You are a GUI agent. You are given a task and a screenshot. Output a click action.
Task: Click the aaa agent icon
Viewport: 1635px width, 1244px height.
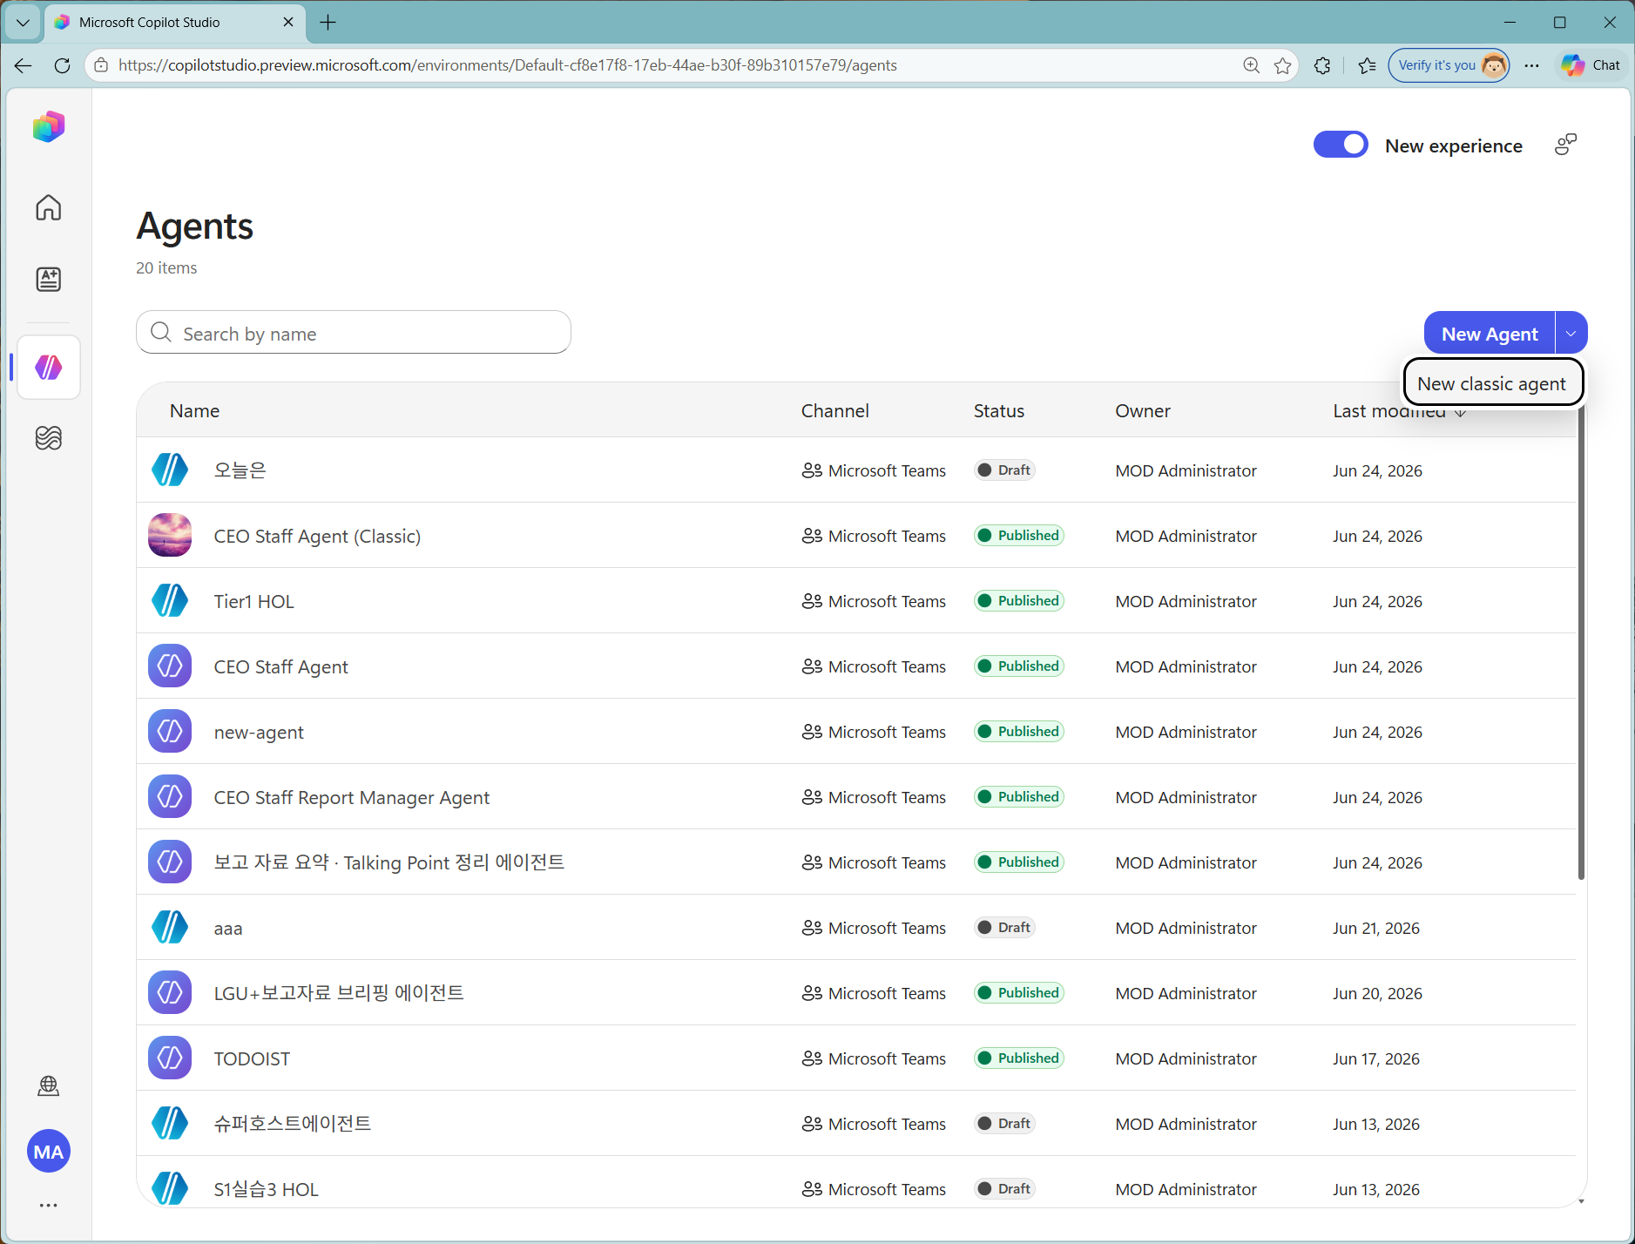170,927
